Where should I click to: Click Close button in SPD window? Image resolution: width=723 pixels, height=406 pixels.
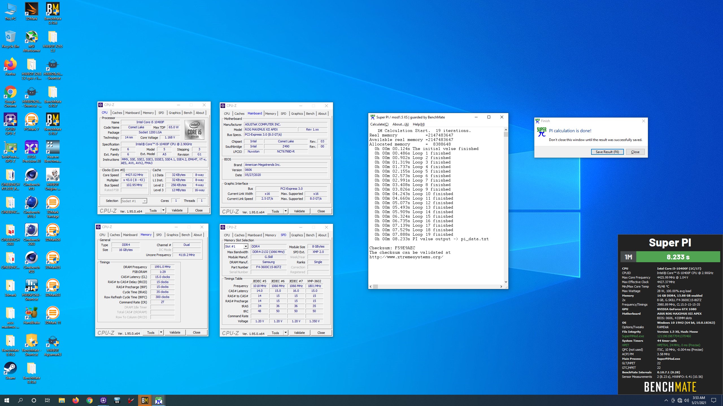tap(321, 333)
